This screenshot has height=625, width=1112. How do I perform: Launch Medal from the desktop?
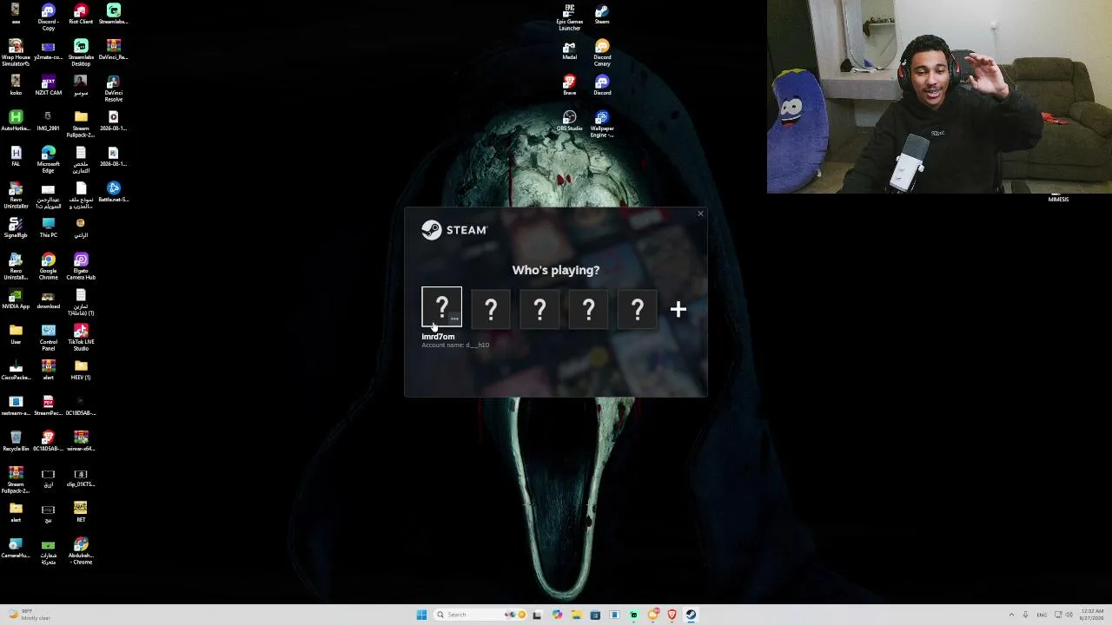[x=569, y=50]
